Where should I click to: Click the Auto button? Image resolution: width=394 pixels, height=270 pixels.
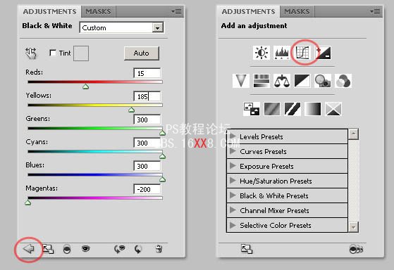[142, 53]
